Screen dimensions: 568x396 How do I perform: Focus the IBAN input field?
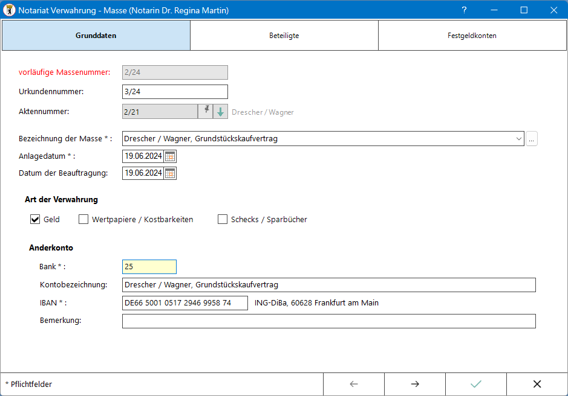coord(184,303)
